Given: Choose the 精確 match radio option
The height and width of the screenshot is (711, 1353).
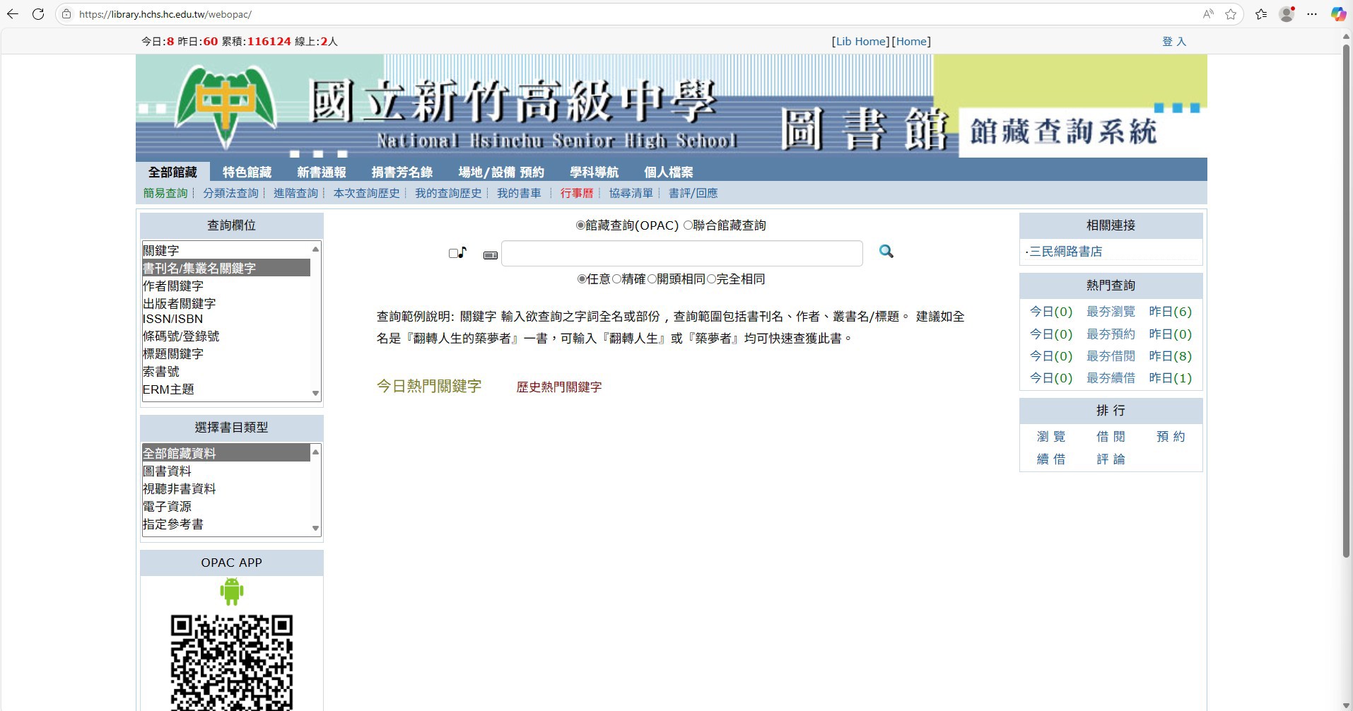Looking at the screenshot, I should tap(616, 279).
